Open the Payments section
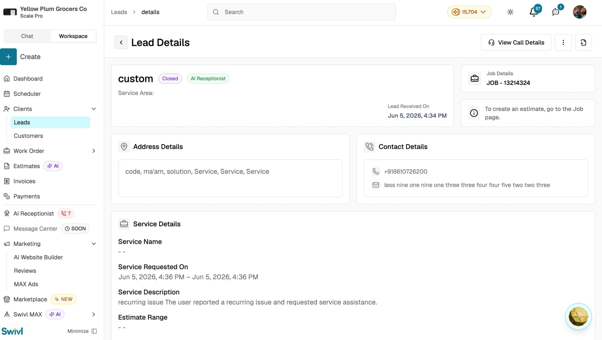The image size is (602, 340). pyautogui.click(x=26, y=196)
